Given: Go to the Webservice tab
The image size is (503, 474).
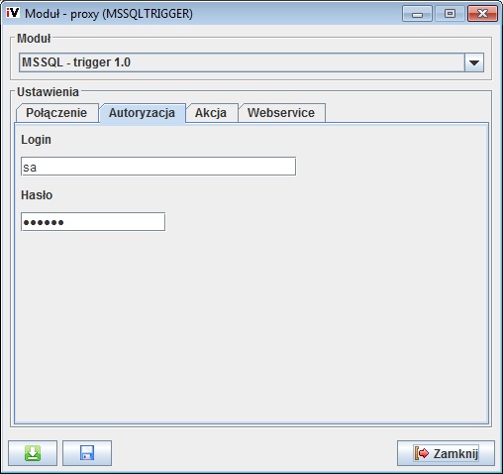Looking at the screenshot, I should [281, 113].
